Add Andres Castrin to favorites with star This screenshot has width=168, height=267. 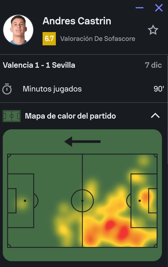click(x=153, y=30)
